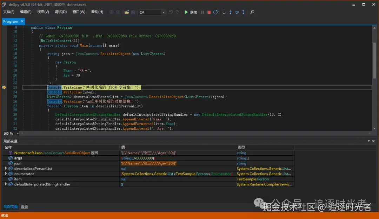Click the Open file folder icon

point(126,12)
